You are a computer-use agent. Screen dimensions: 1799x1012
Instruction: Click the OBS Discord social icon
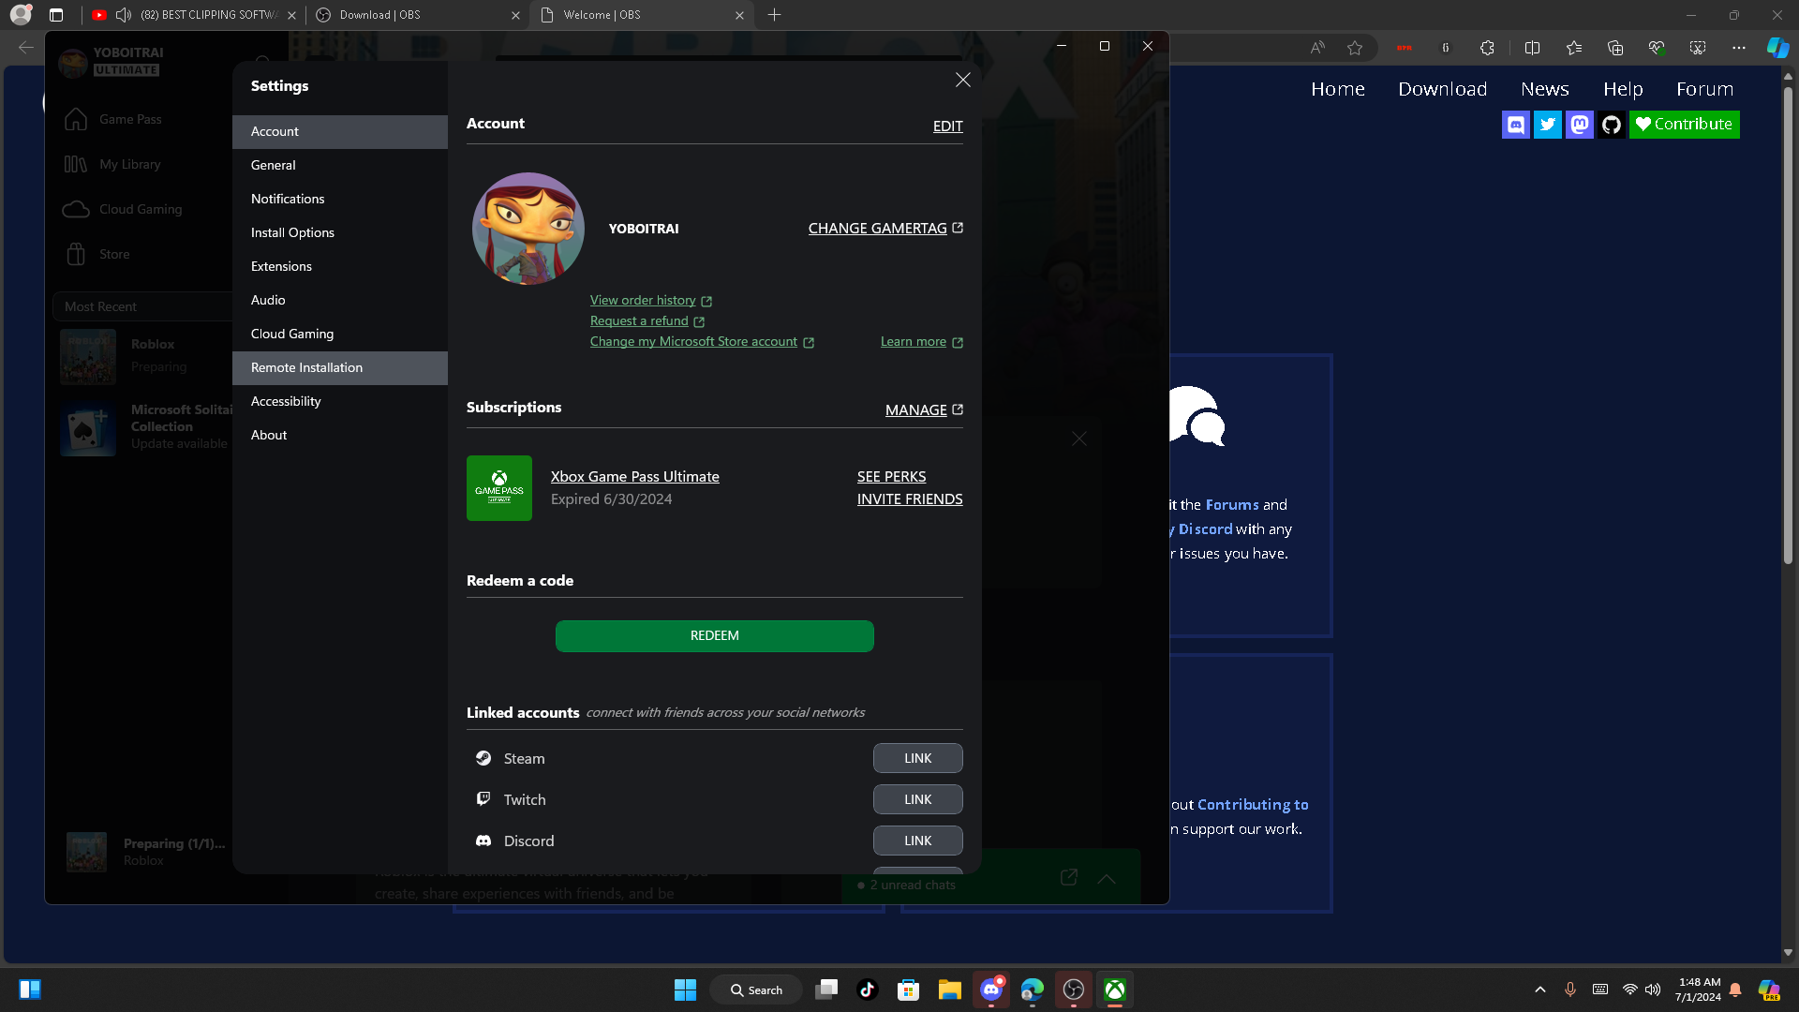point(1516,125)
